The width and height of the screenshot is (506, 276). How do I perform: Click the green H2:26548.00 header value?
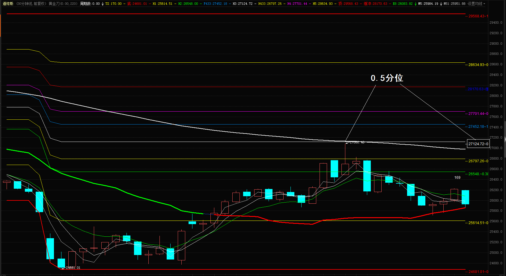coord(188,4)
